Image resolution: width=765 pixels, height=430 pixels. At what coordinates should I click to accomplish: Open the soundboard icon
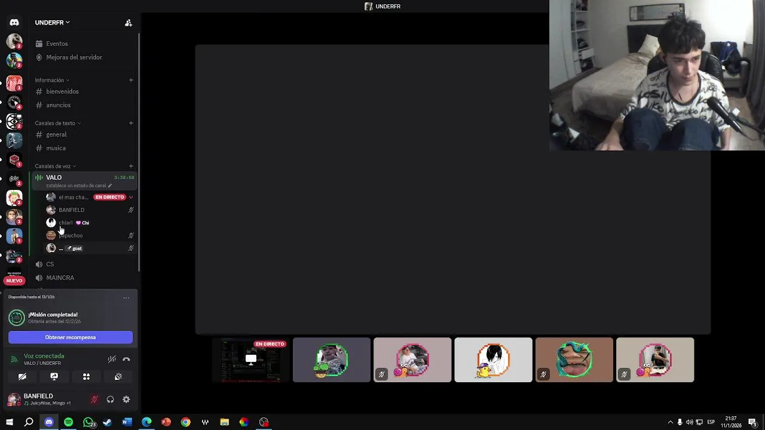pyautogui.click(x=118, y=377)
